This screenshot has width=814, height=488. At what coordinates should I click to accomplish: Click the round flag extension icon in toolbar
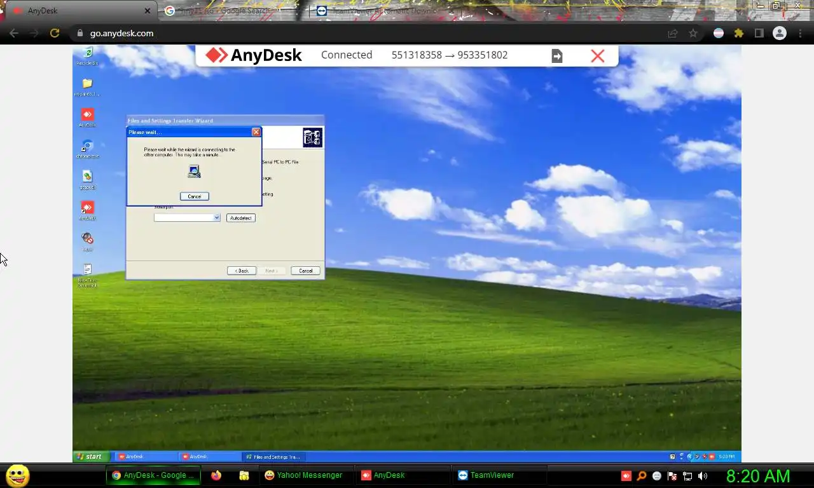pos(719,33)
